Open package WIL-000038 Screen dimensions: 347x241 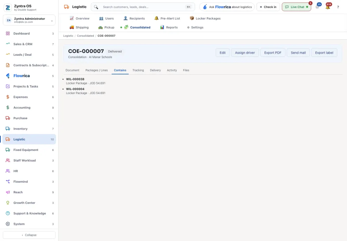pos(75,79)
